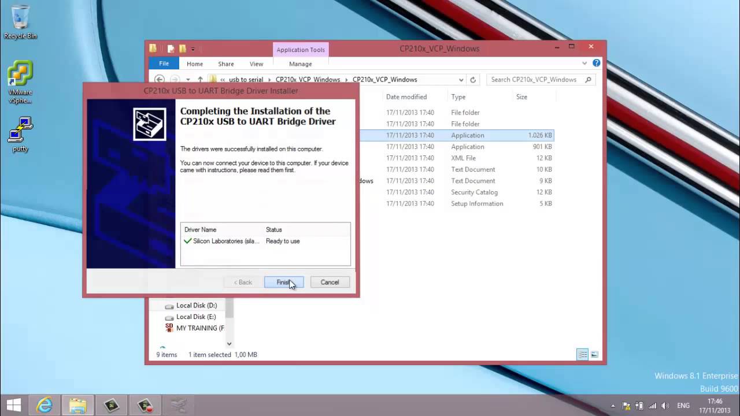Click the power battery tray icon

[x=639, y=406]
